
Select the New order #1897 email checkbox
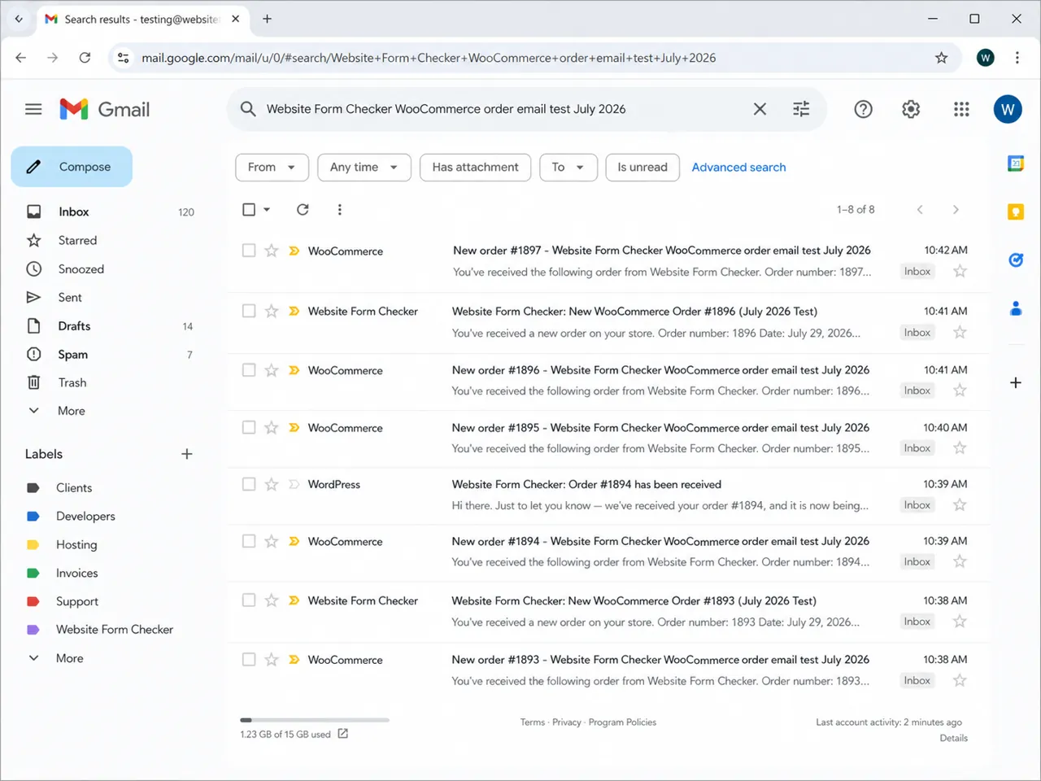(x=249, y=251)
